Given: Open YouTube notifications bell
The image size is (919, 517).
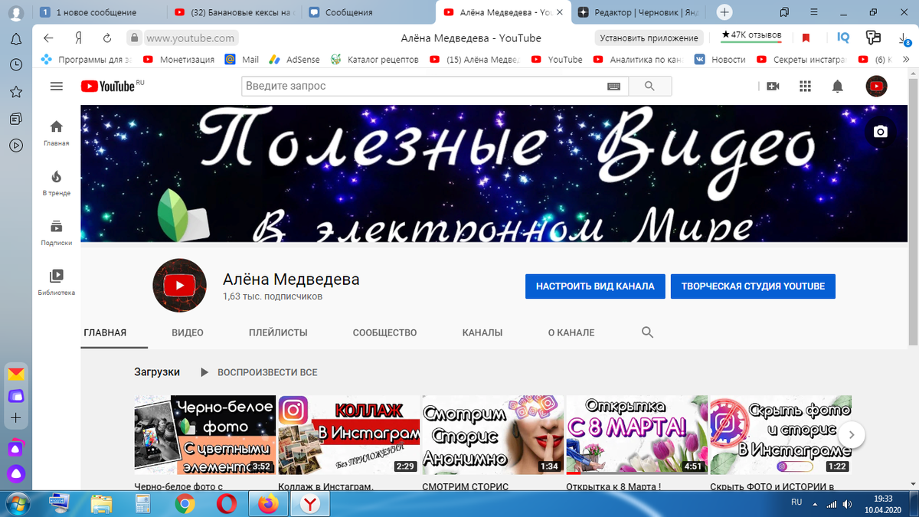Looking at the screenshot, I should click(x=839, y=86).
